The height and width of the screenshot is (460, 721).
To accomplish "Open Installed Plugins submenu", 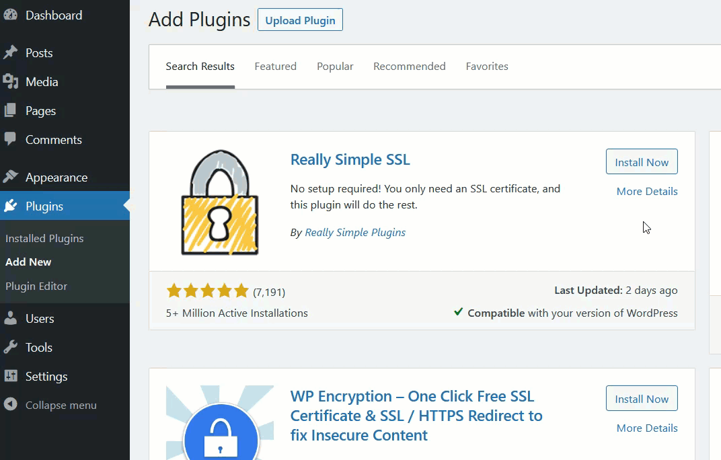I will 44,238.
